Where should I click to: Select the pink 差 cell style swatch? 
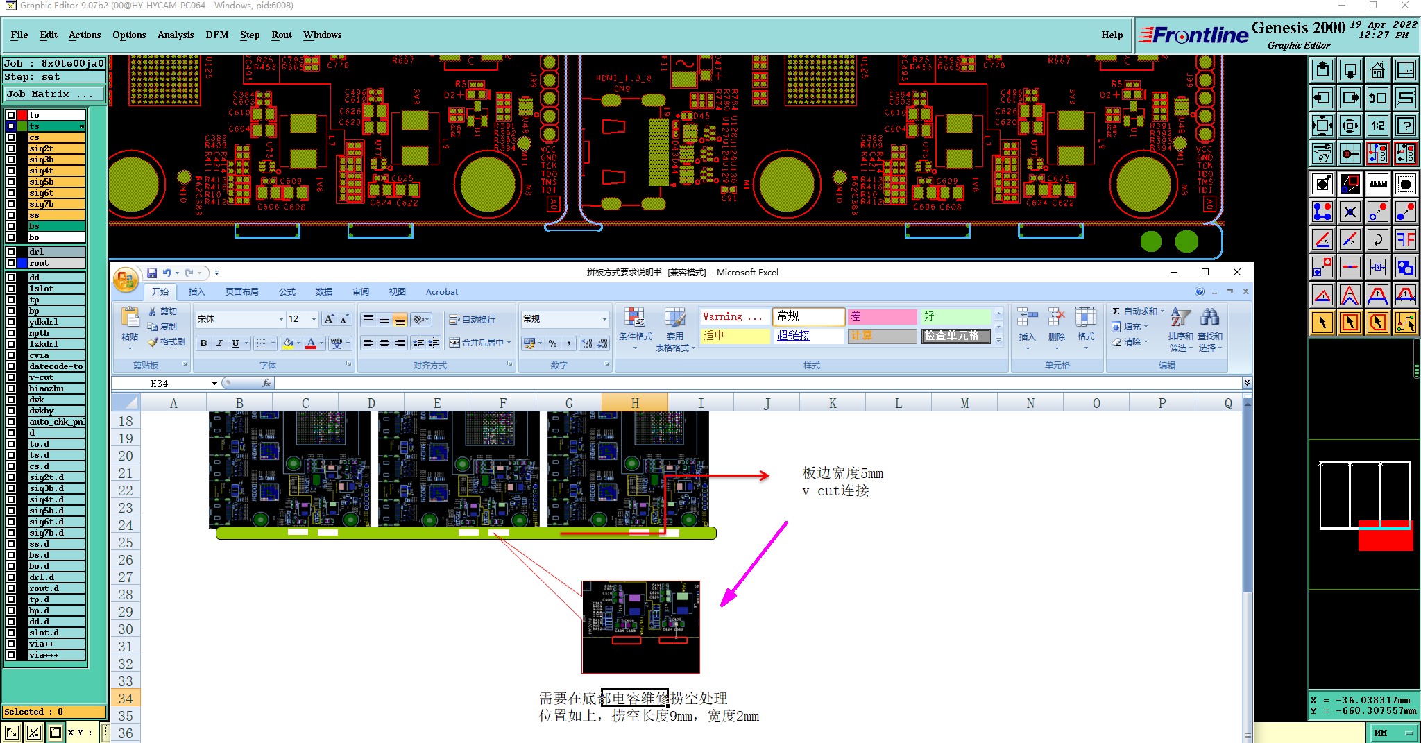click(882, 316)
